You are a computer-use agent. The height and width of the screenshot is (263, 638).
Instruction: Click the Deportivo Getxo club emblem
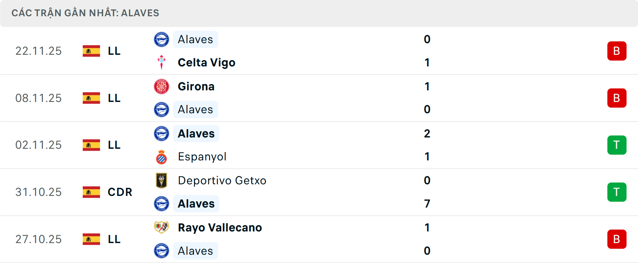(x=162, y=180)
